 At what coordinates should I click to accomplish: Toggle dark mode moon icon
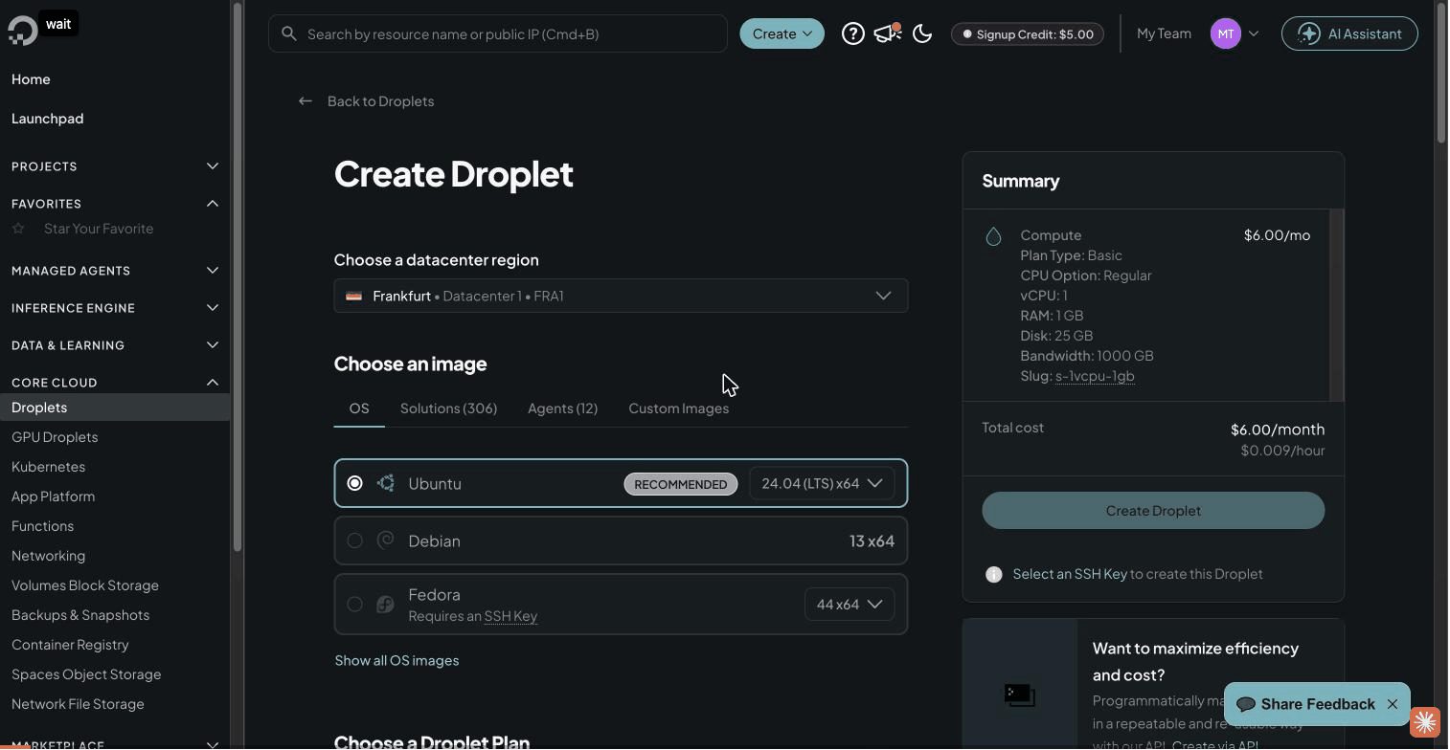click(922, 33)
